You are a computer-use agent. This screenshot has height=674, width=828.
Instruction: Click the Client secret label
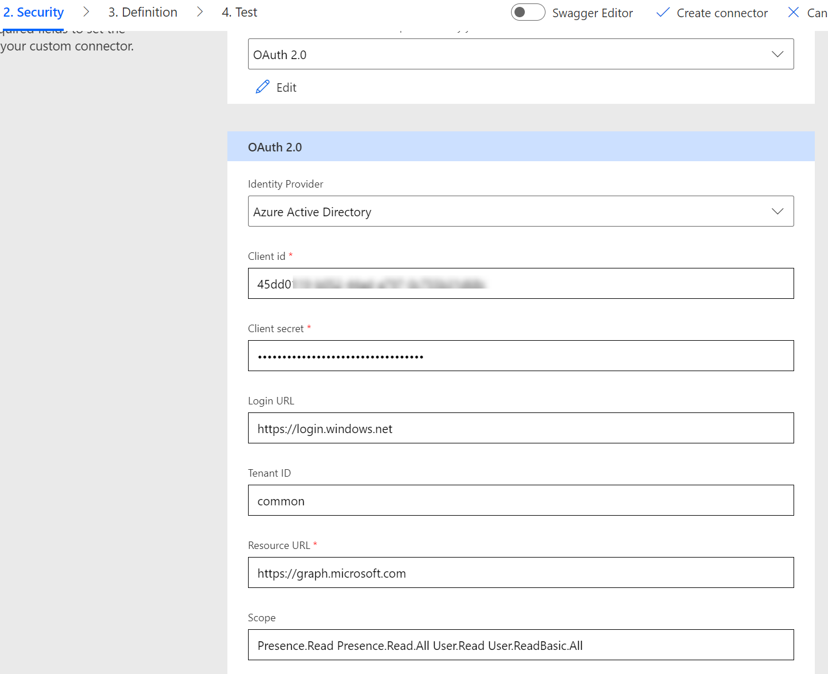276,329
